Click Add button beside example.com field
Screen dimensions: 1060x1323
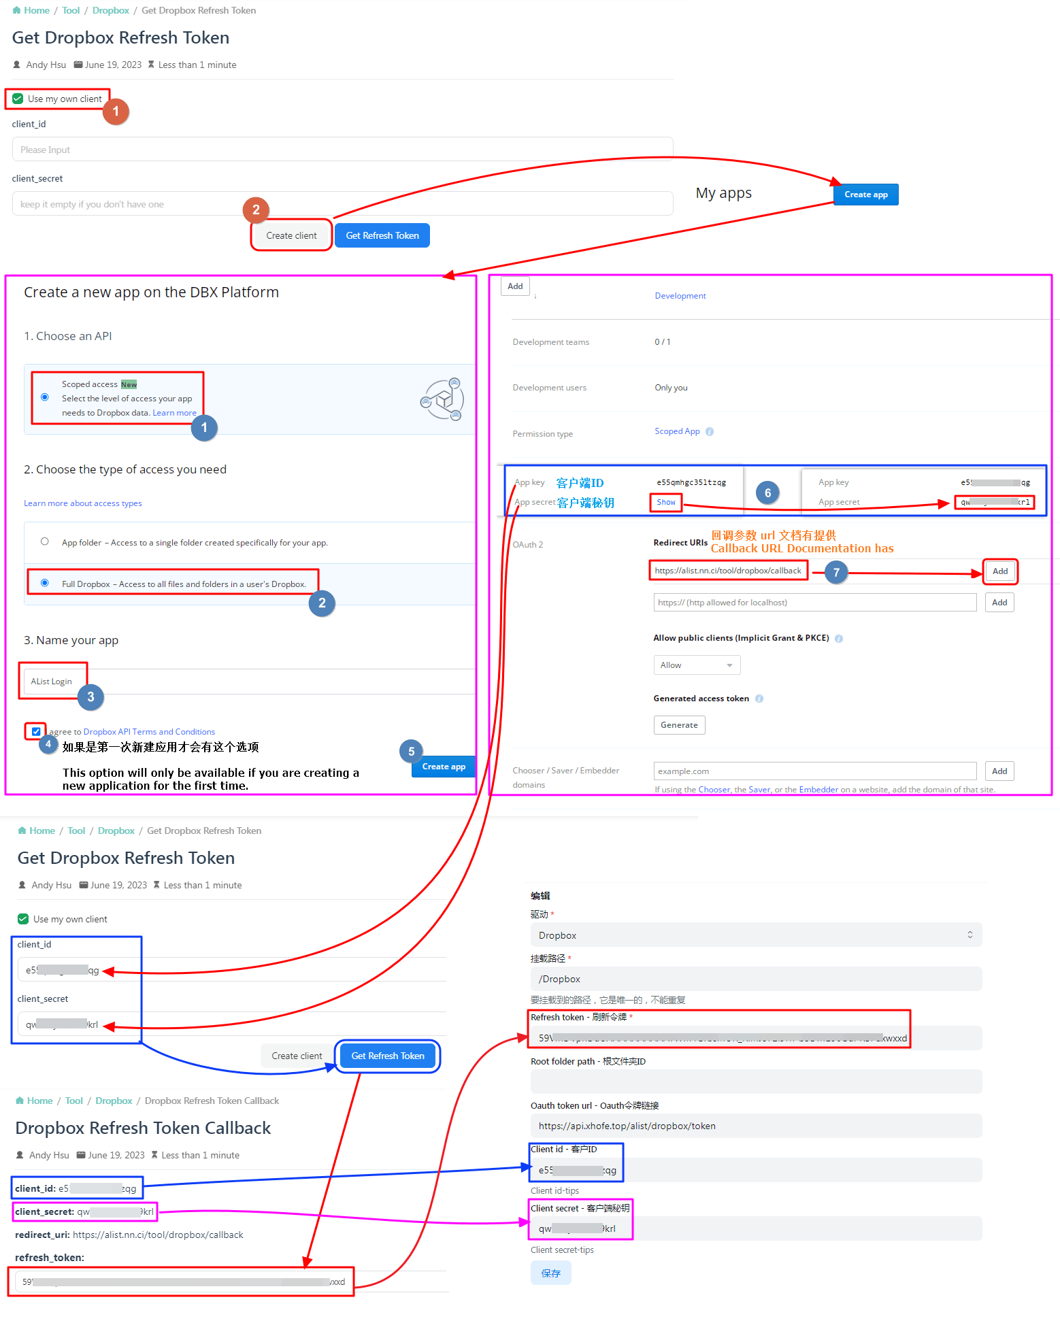coord(999,771)
